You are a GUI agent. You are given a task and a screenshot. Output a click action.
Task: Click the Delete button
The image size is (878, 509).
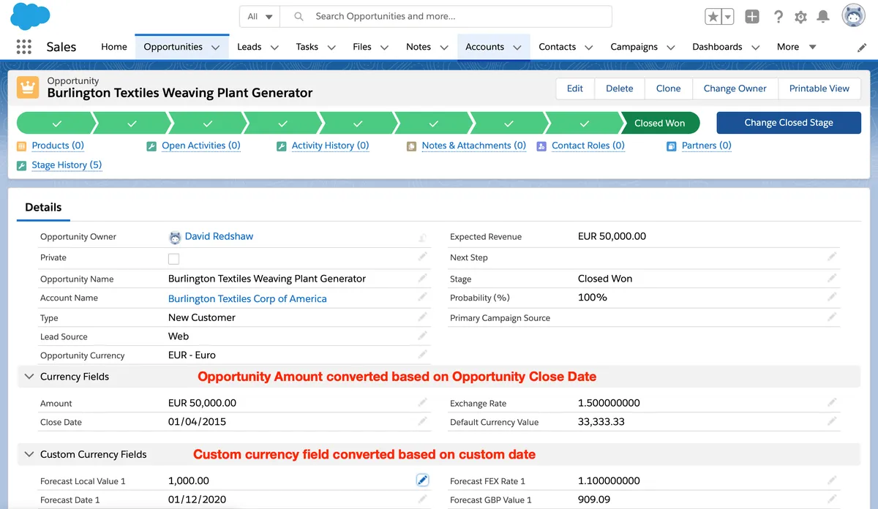(620, 88)
